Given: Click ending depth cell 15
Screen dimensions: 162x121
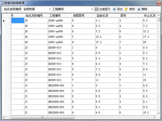Looking at the screenshot, I should point(150,80).
